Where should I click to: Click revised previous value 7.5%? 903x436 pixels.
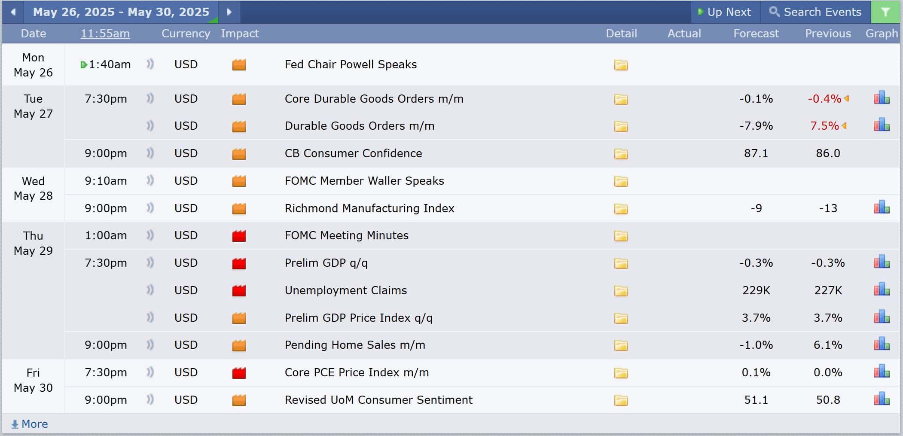coord(824,126)
